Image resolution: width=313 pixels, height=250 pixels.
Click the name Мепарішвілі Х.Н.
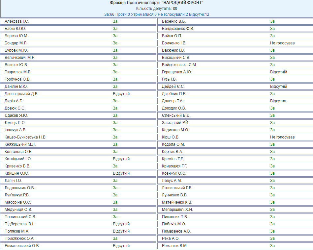tap(177, 210)
